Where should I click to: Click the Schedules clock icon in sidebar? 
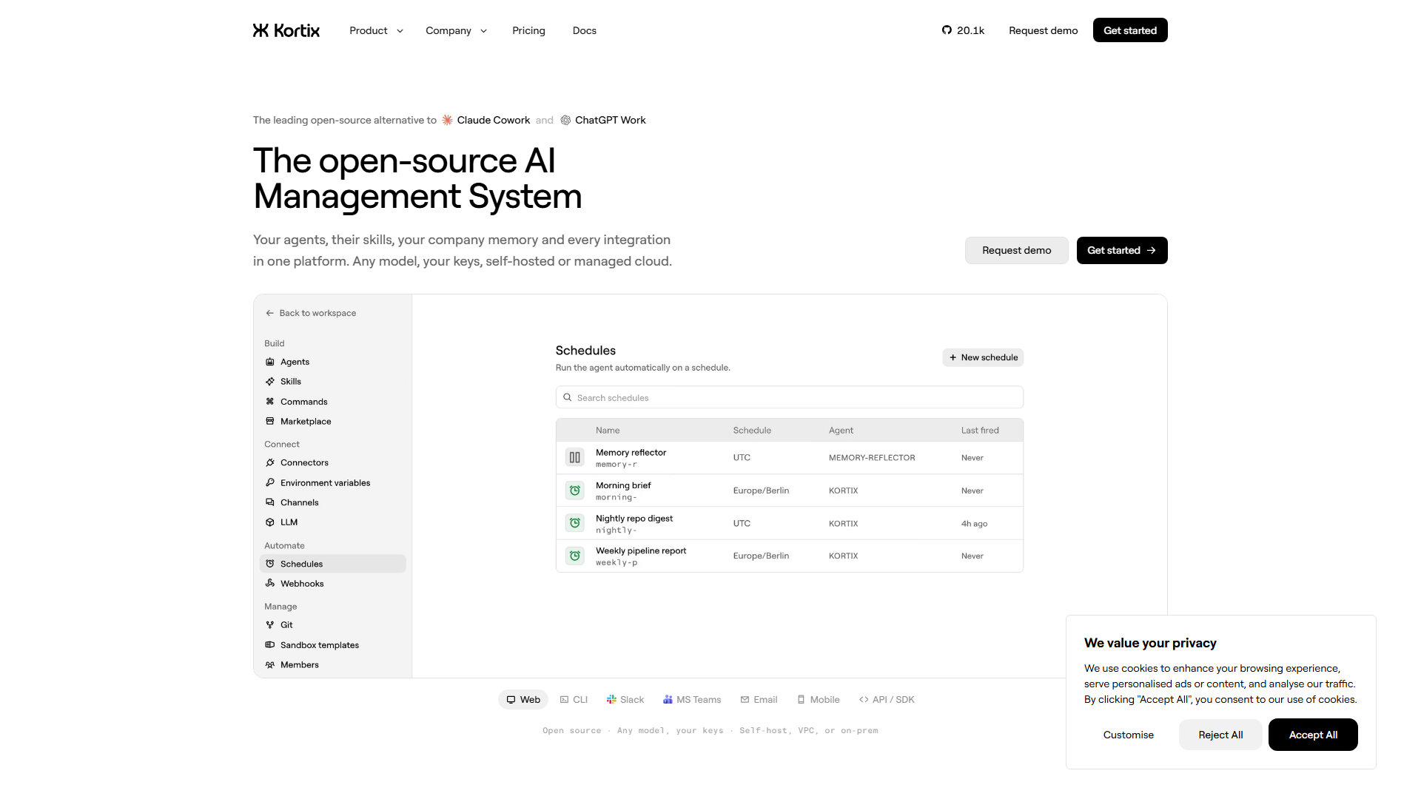click(270, 564)
